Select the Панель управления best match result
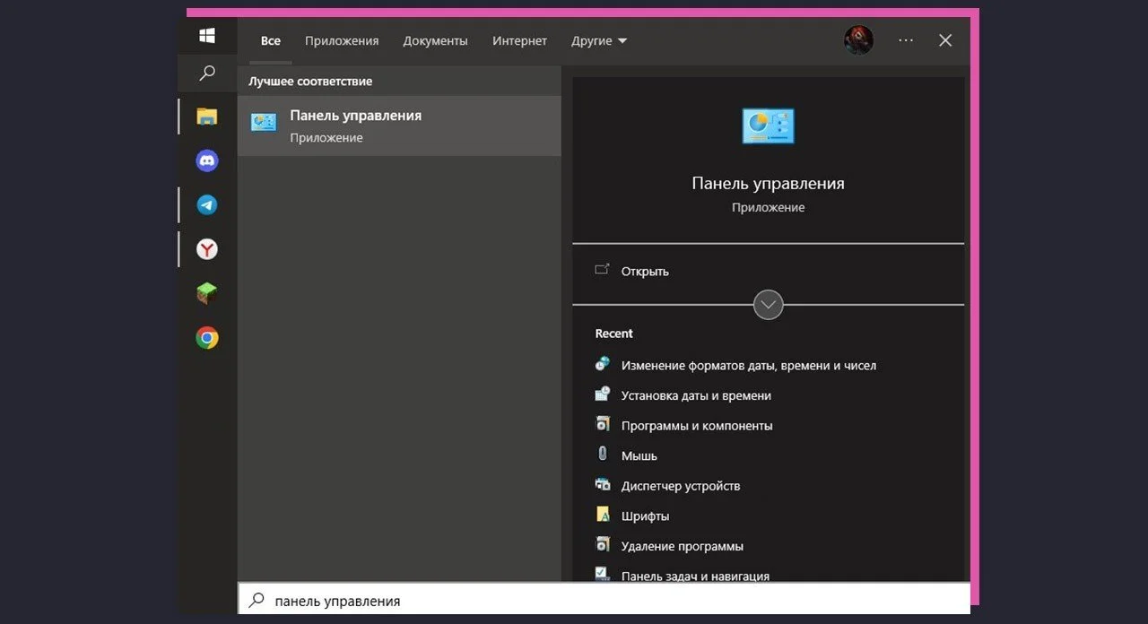This screenshot has height=624, width=1148. click(x=399, y=126)
